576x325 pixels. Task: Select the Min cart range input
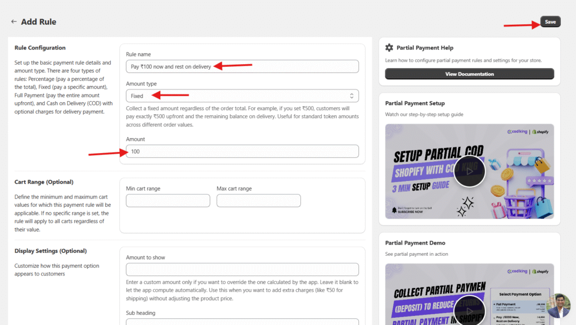coord(168,201)
